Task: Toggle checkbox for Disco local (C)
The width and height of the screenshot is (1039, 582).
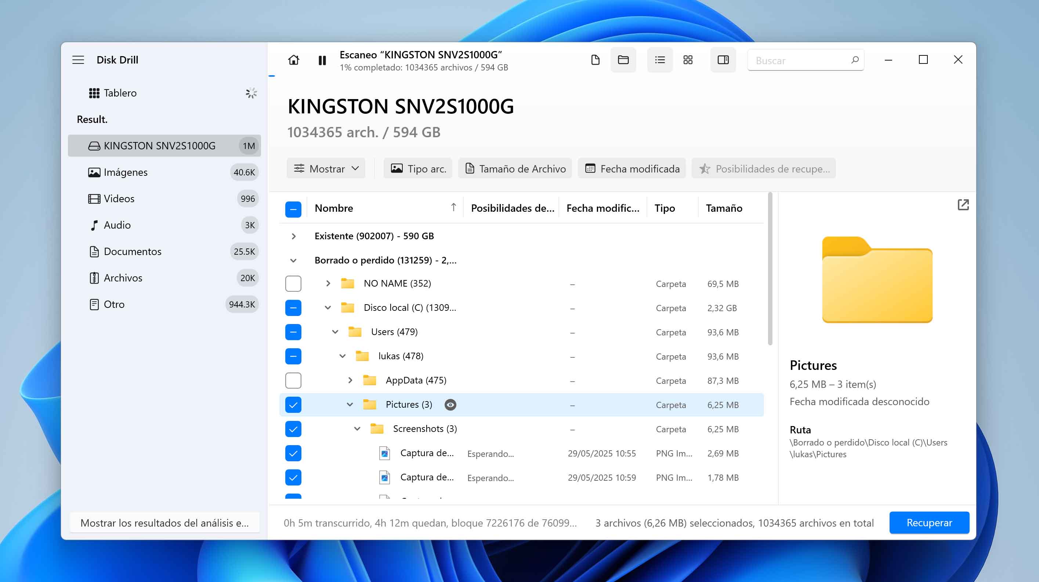Action: point(293,308)
